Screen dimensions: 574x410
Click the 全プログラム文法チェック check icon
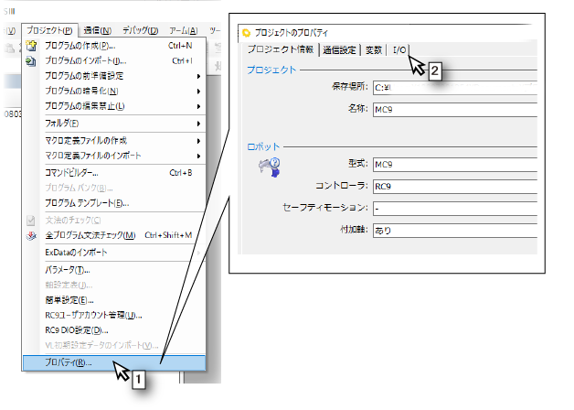point(31,235)
